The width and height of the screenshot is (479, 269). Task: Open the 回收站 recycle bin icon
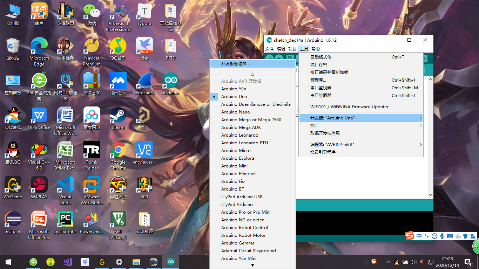click(13, 49)
